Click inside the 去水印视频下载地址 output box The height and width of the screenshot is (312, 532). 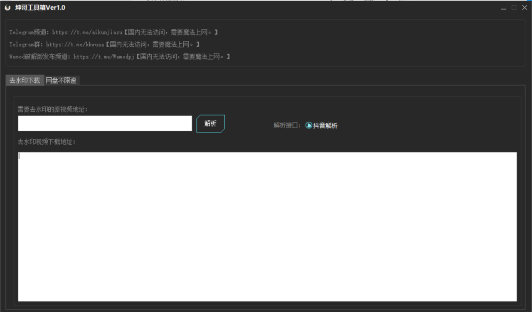[267, 226]
